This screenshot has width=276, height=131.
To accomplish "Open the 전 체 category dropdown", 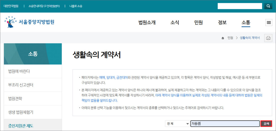I will [x=177, y=123].
